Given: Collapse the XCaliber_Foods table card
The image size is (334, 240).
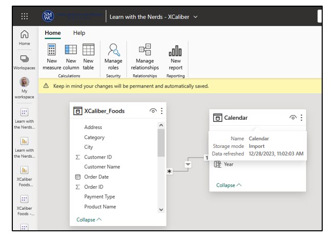Looking at the screenshot, I should [89, 220].
